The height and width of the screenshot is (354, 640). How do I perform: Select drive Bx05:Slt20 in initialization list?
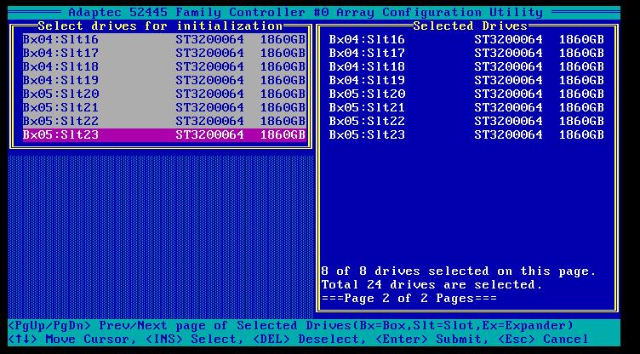pyautogui.click(x=164, y=94)
